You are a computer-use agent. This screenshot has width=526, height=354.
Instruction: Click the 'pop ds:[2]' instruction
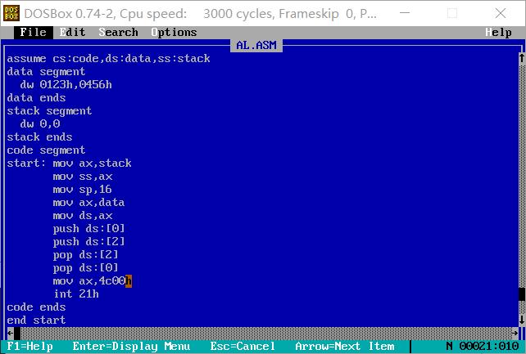[85, 254]
